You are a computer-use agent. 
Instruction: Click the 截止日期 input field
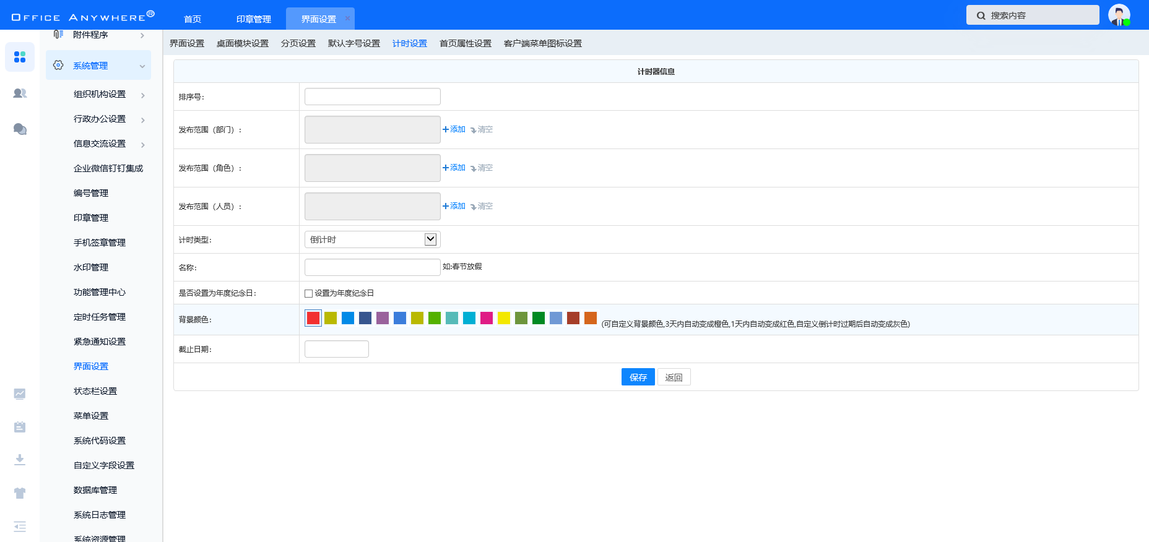pyautogui.click(x=336, y=349)
